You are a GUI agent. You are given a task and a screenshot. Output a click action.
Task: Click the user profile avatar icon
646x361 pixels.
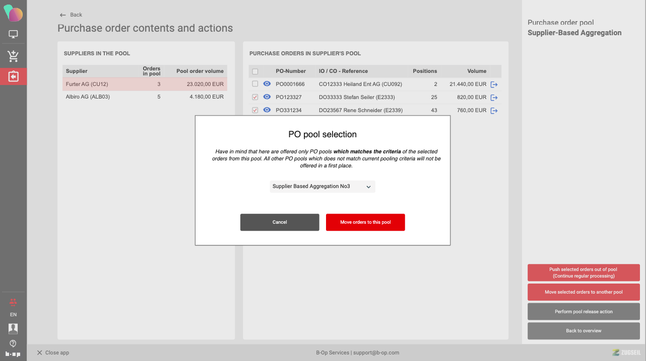tap(13, 328)
